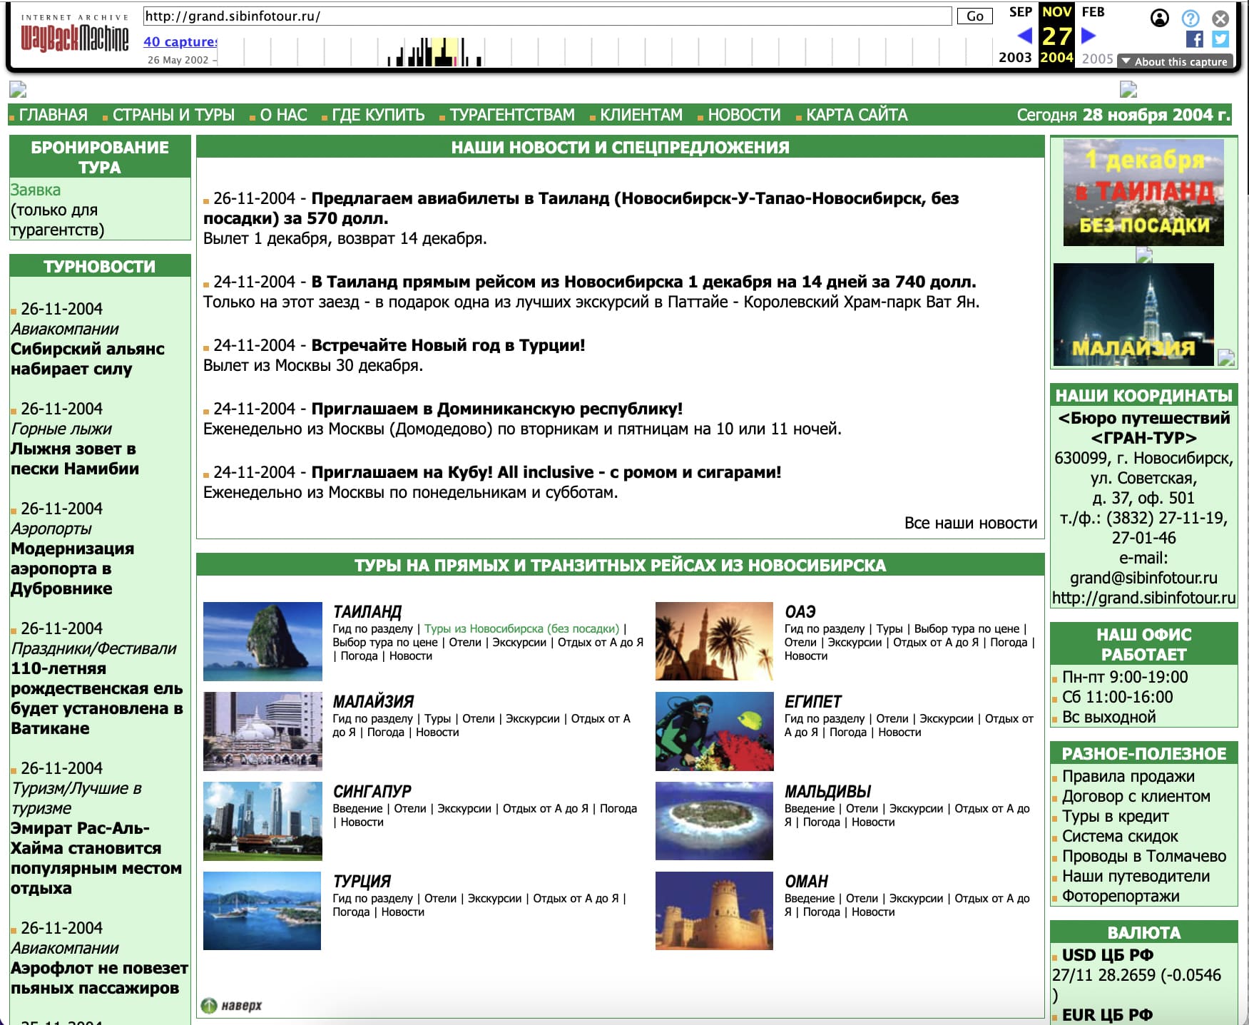Open the ГЛАВНАЯ menu item

point(53,115)
